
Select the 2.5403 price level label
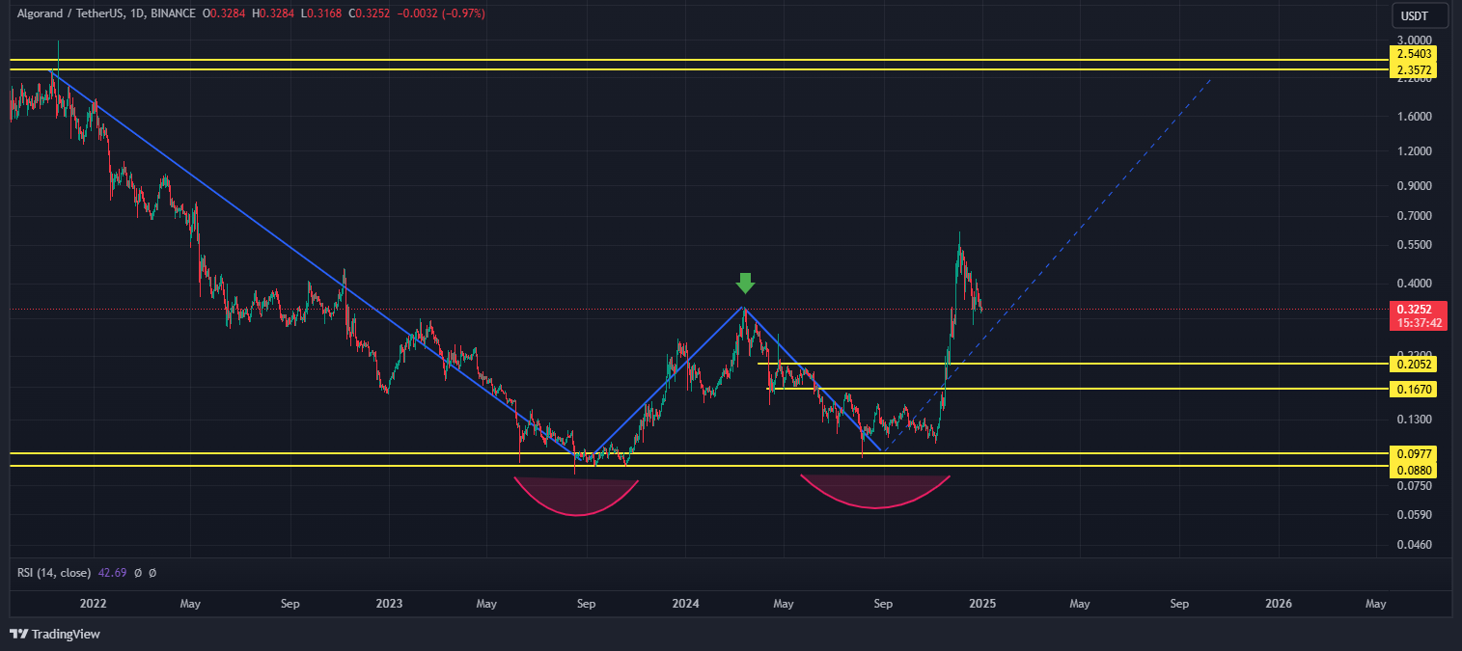[1413, 53]
